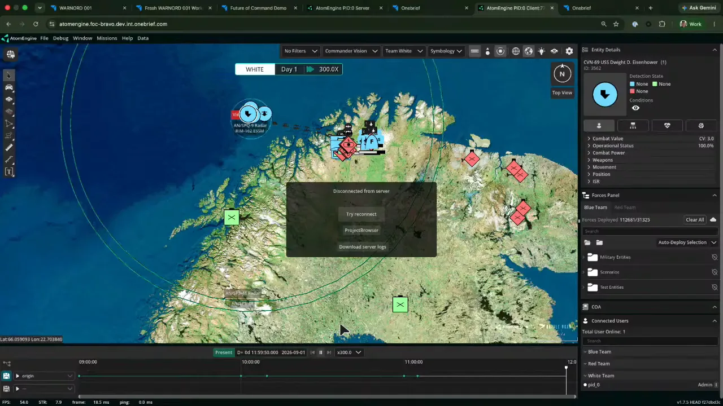
Task: Click the cloud icon beside Clear All
Action: click(x=713, y=219)
